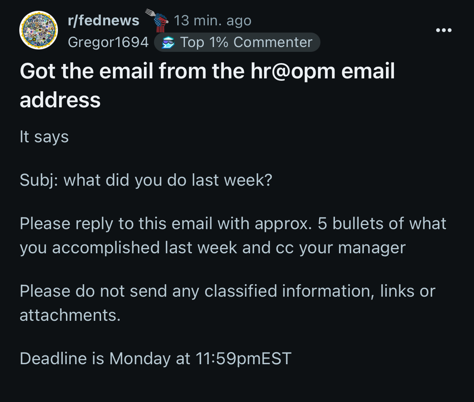The width and height of the screenshot is (474, 402).
Task: Click the word "attachments."
Action: pos(70,315)
